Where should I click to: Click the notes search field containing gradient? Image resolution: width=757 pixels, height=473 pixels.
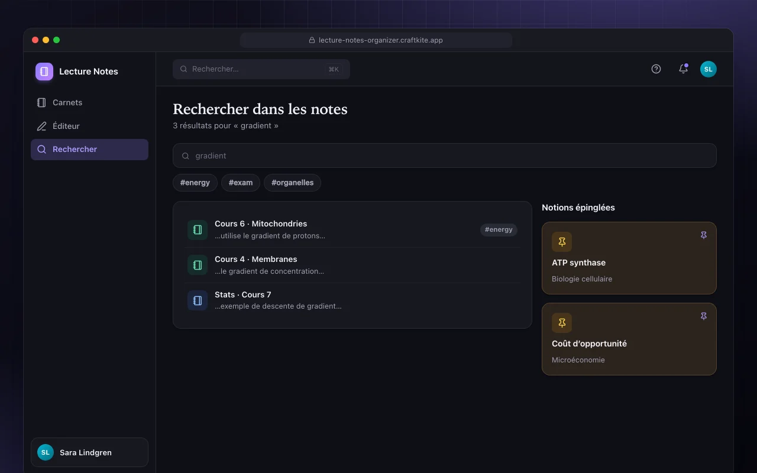pos(445,155)
